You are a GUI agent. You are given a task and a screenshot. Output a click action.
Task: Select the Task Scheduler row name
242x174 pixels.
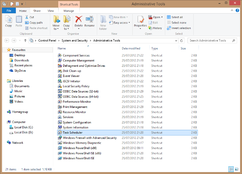click(73, 132)
